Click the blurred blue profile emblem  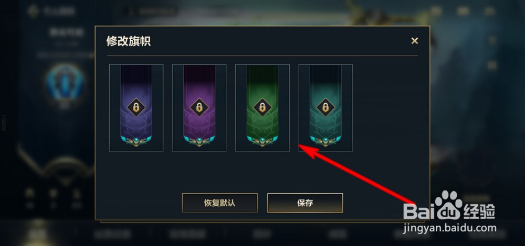(65, 83)
